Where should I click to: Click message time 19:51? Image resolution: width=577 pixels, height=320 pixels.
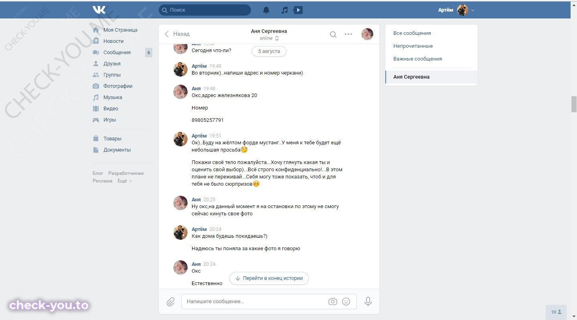pyautogui.click(x=215, y=136)
